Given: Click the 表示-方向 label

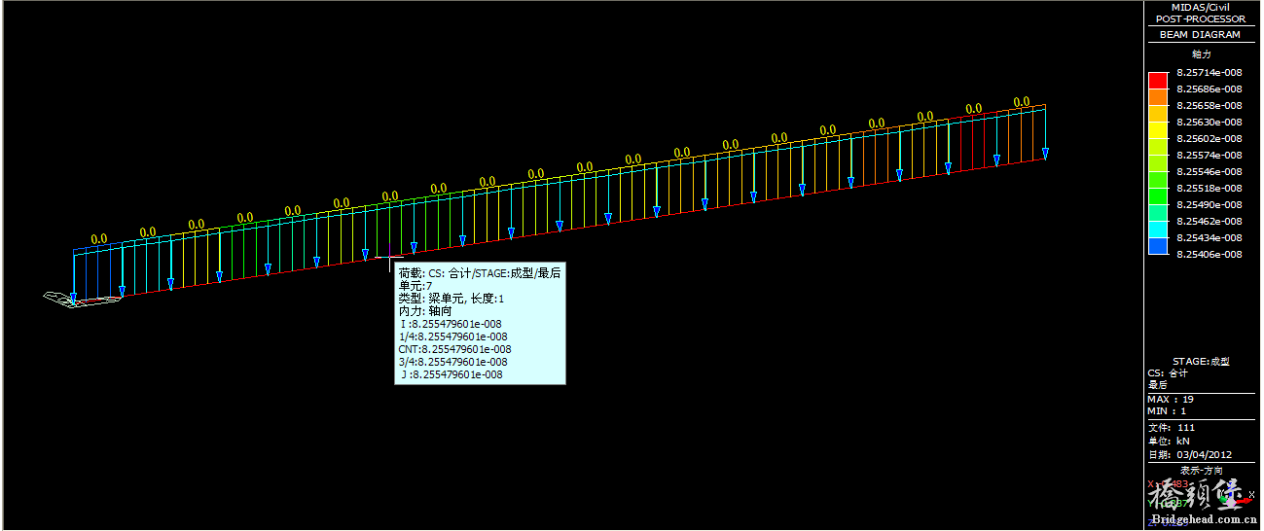Looking at the screenshot, I should click(1201, 471).
